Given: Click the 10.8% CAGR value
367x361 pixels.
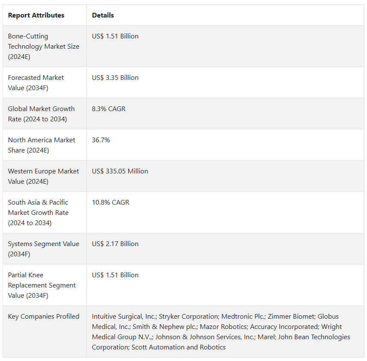Looking at the screenshot, I should pos(110,203).
